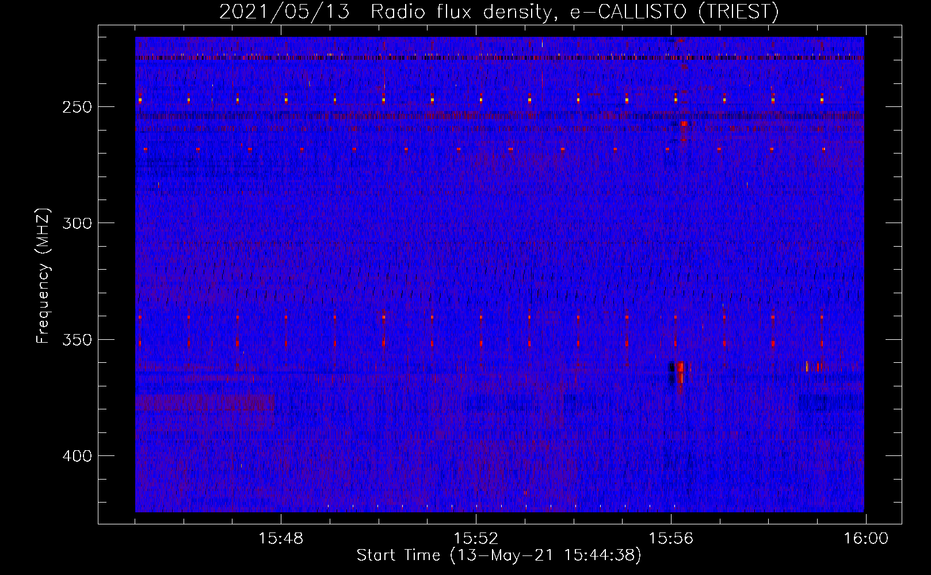Click the 16:00 time tick label

click(866, 539)
